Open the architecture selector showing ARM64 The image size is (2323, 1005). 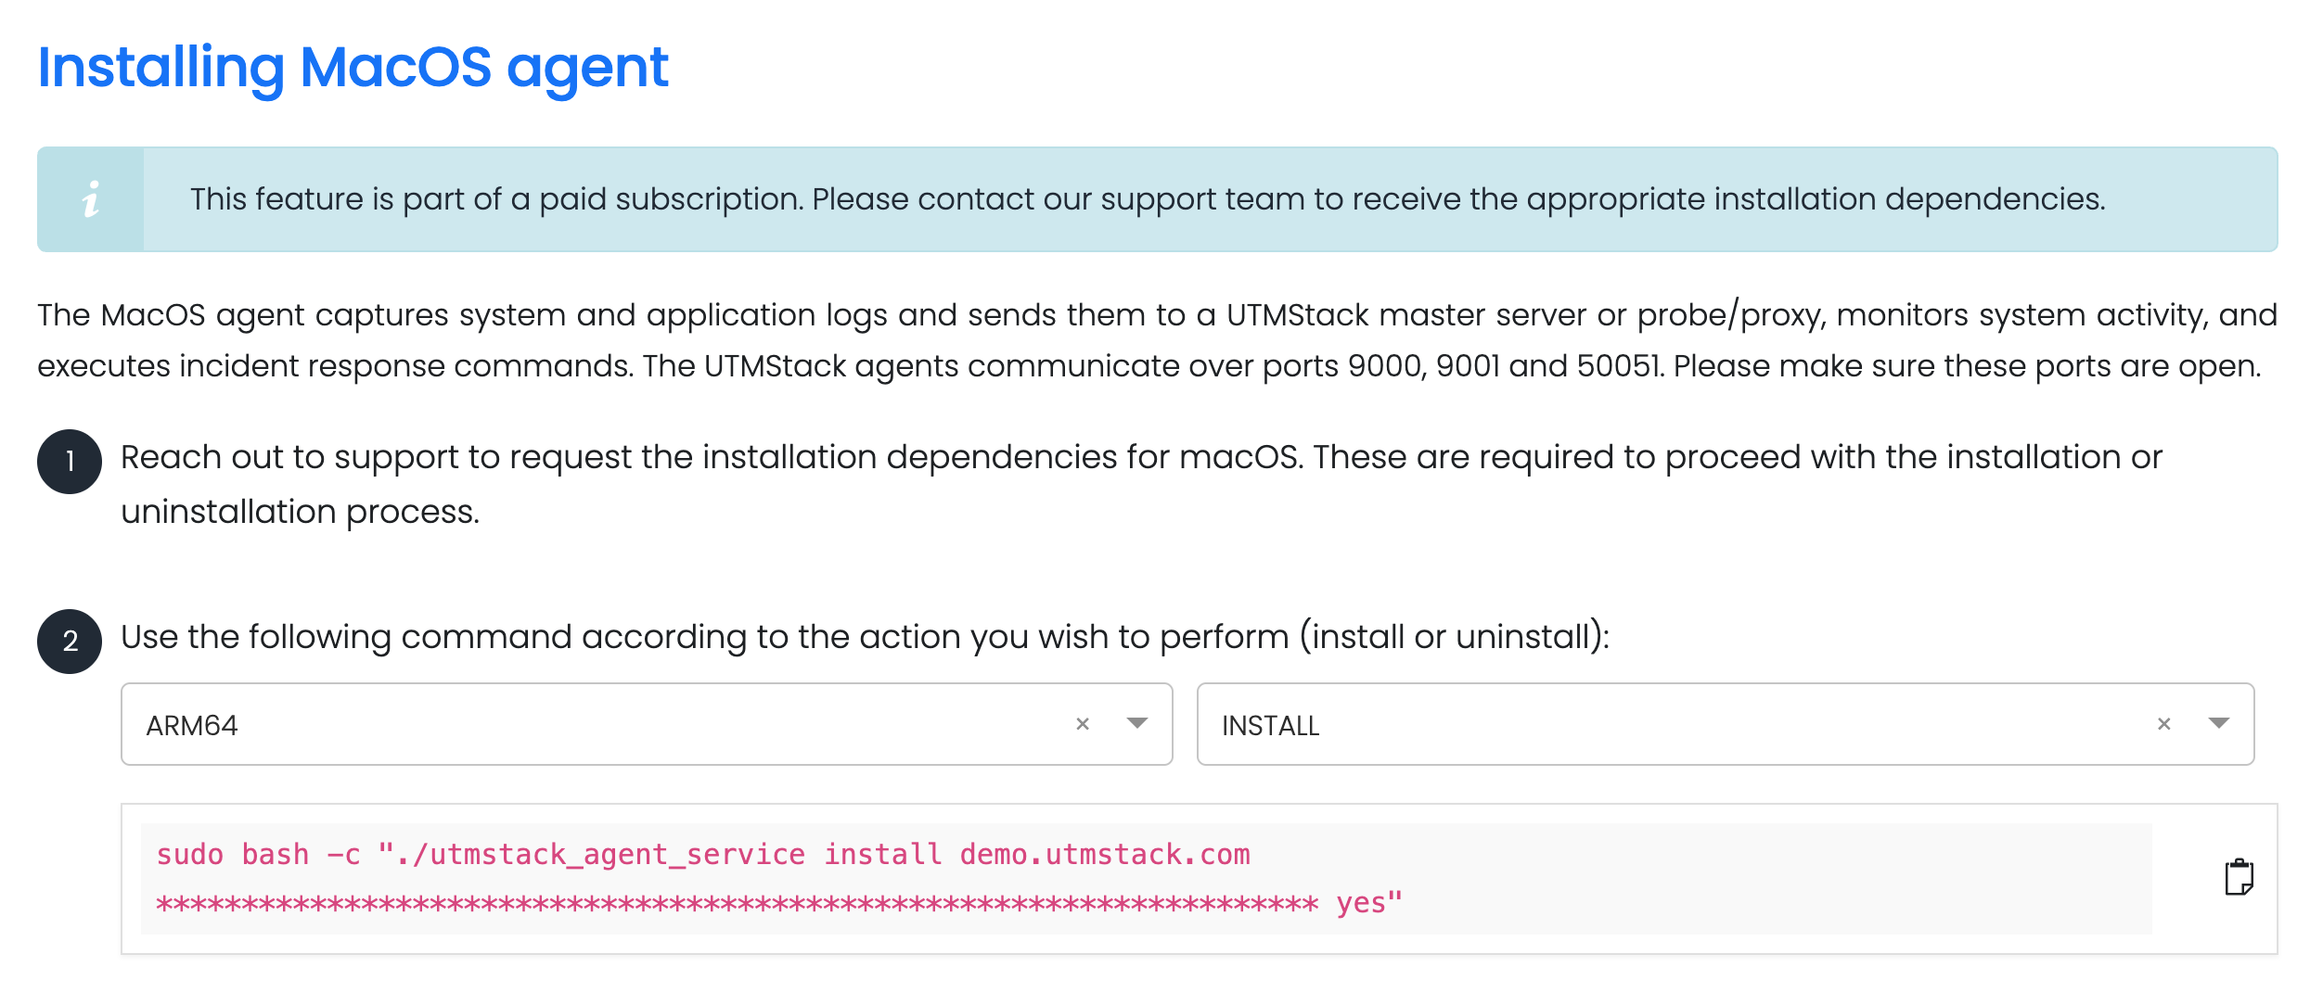point(647,724)
